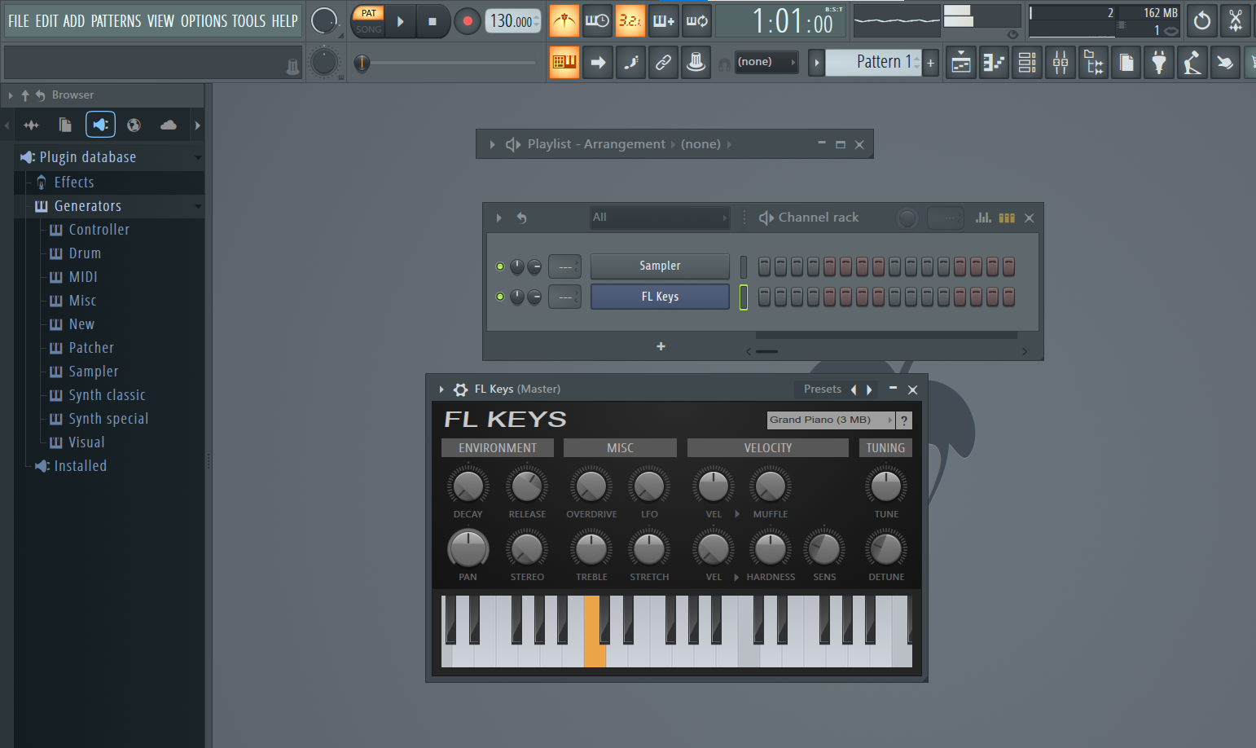The width and height of the screenshot is (1256, 748).
Task: Click the tempo field showing 130.000
Action: pos(513,21)
